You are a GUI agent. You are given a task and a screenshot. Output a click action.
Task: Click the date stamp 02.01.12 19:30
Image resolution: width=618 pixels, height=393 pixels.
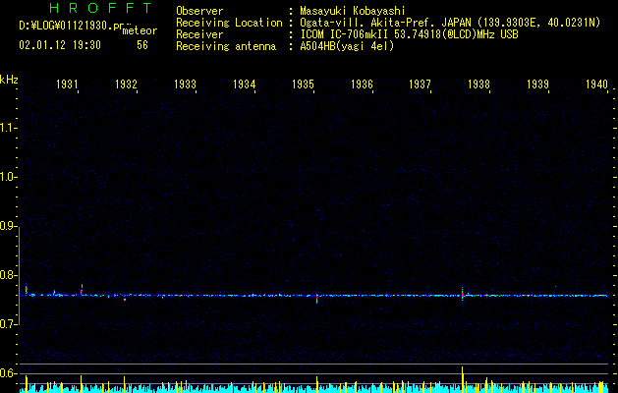point(60,45)
